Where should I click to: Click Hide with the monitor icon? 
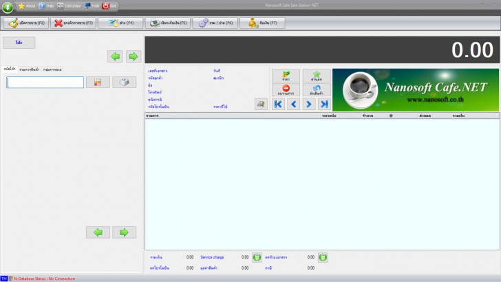[x=92, y=6]
